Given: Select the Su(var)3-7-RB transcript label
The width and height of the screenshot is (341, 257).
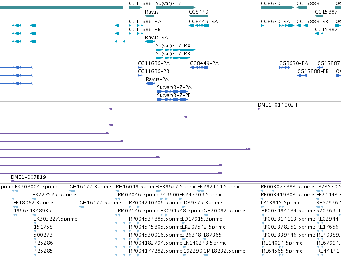Looking at the screenshot, I should (x=173, y=54).
